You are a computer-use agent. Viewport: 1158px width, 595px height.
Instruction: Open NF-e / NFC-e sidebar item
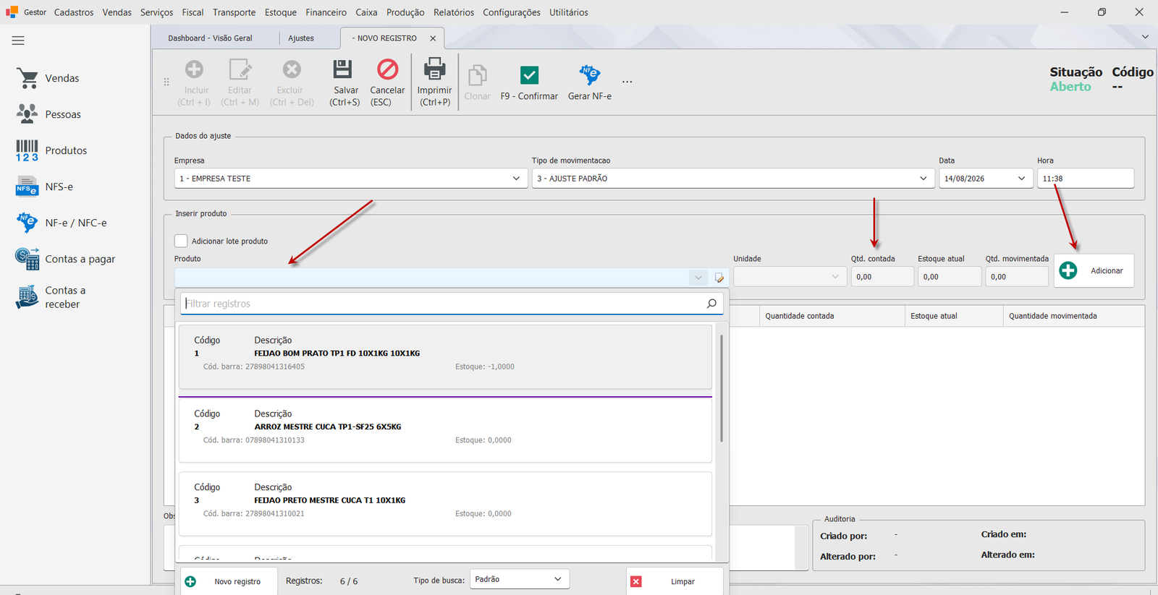click(62, 223)
